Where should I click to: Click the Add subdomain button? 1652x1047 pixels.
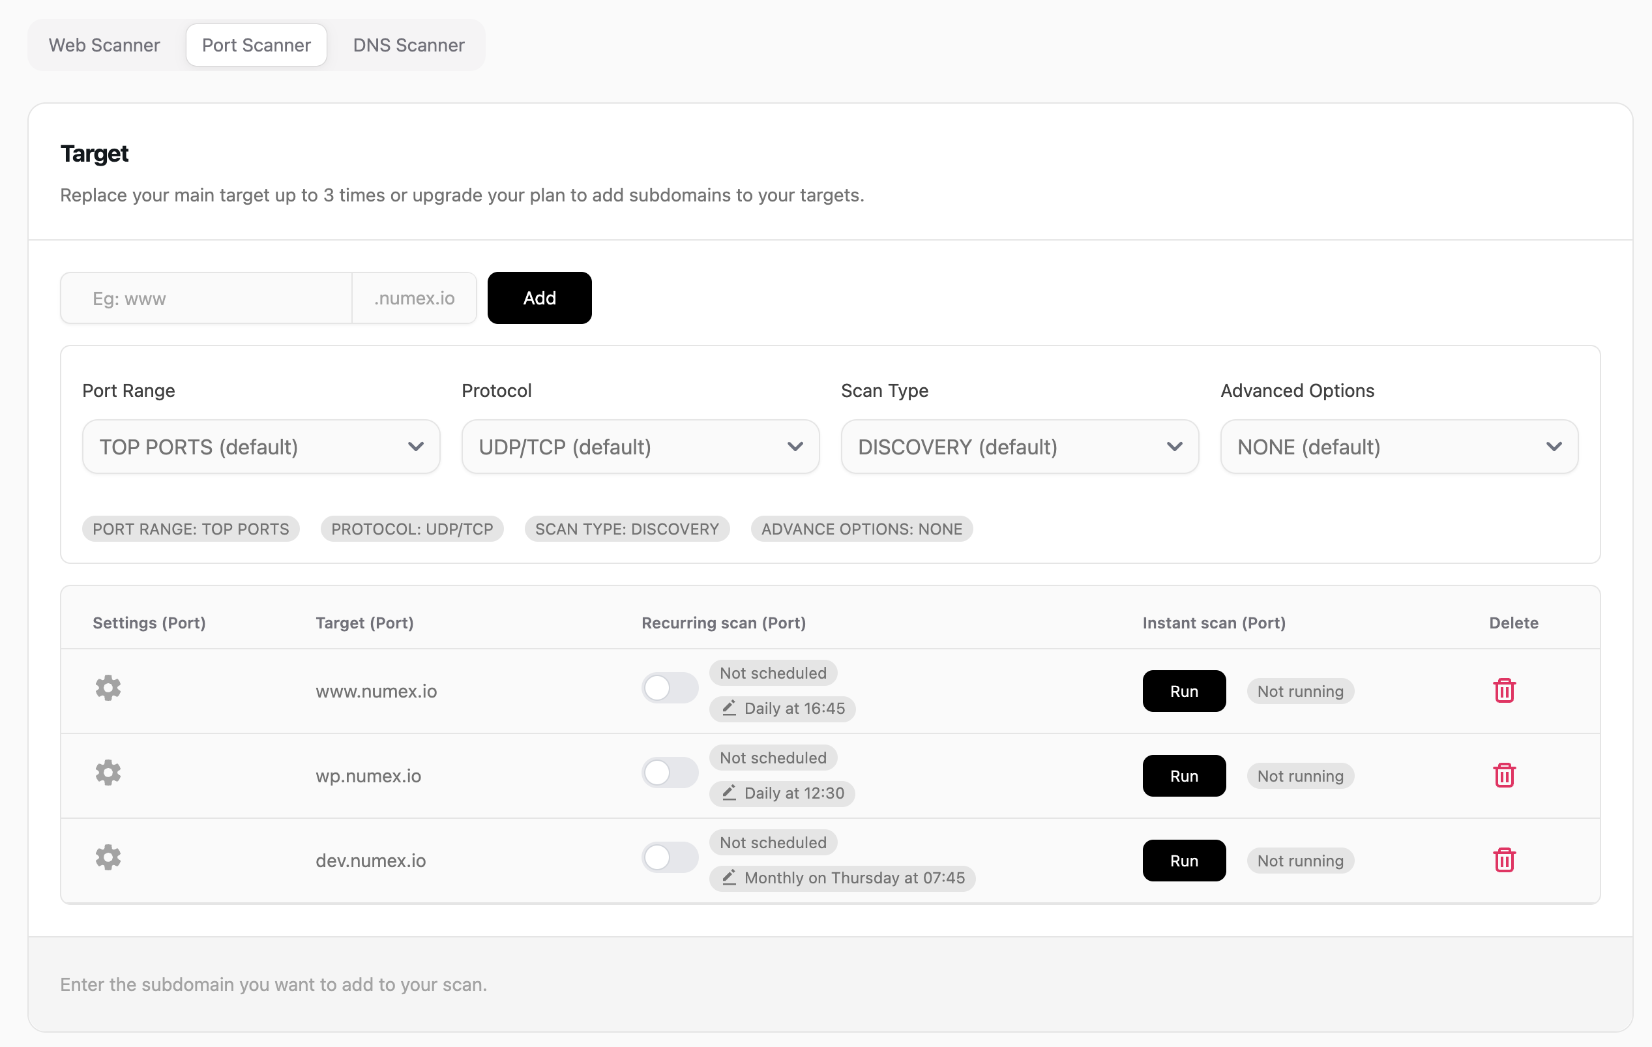(539, 298)
